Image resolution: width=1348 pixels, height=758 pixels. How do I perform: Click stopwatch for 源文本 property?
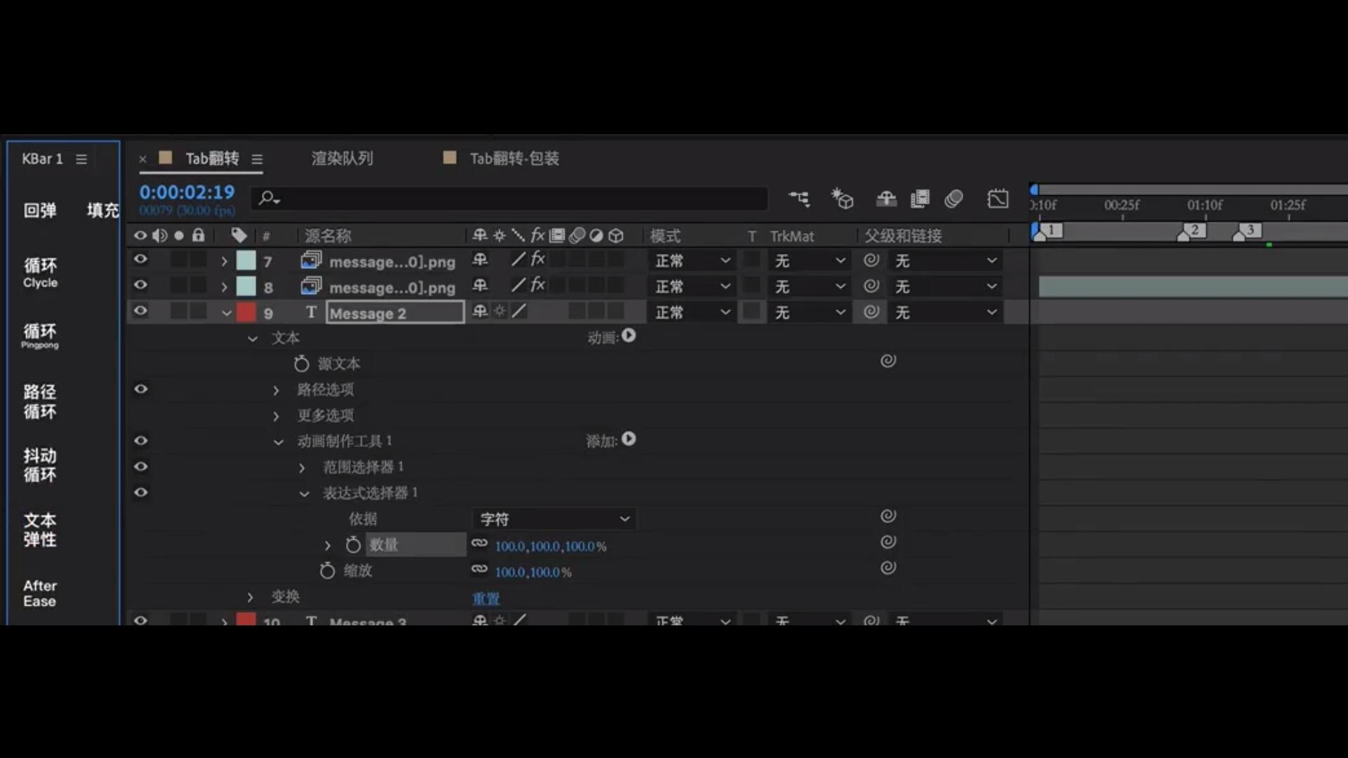coord(301,364)
